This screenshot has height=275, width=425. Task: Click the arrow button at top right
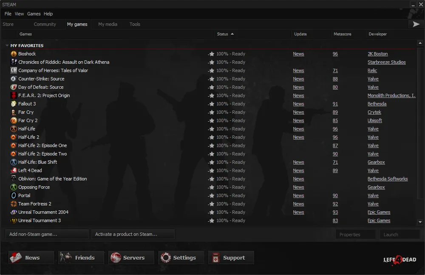[416, 24]
